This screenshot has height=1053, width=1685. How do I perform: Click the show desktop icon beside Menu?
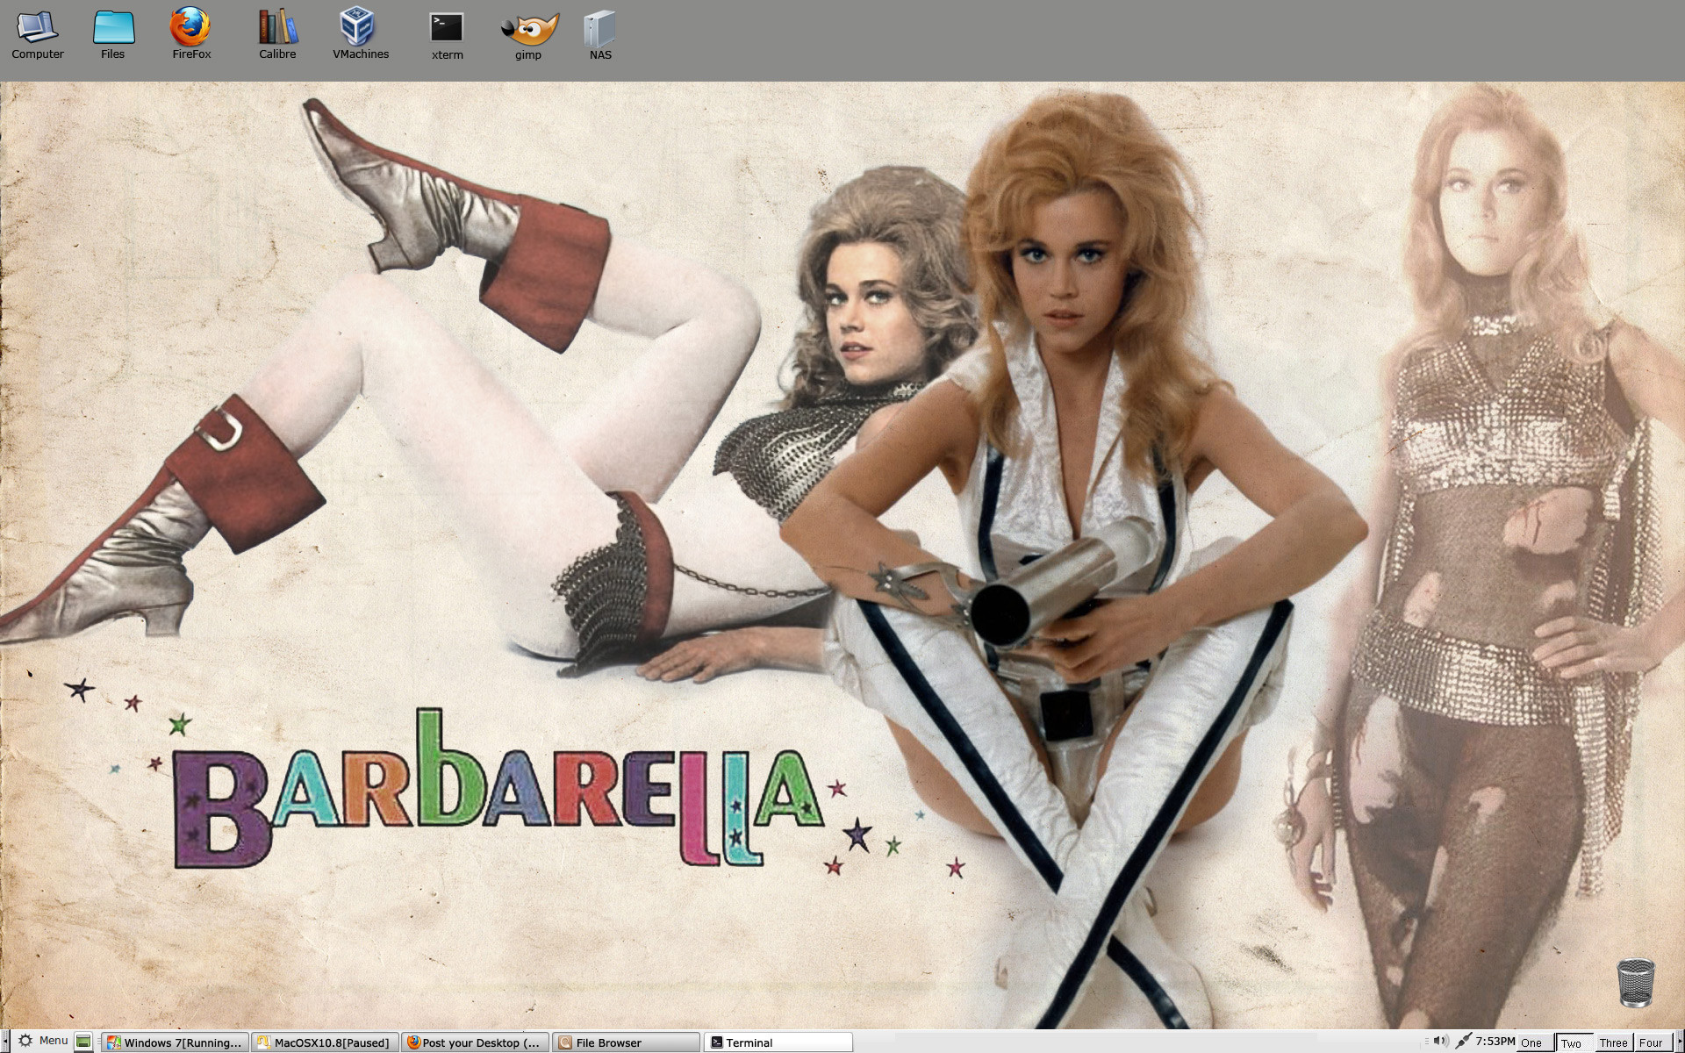[83, 1042]
